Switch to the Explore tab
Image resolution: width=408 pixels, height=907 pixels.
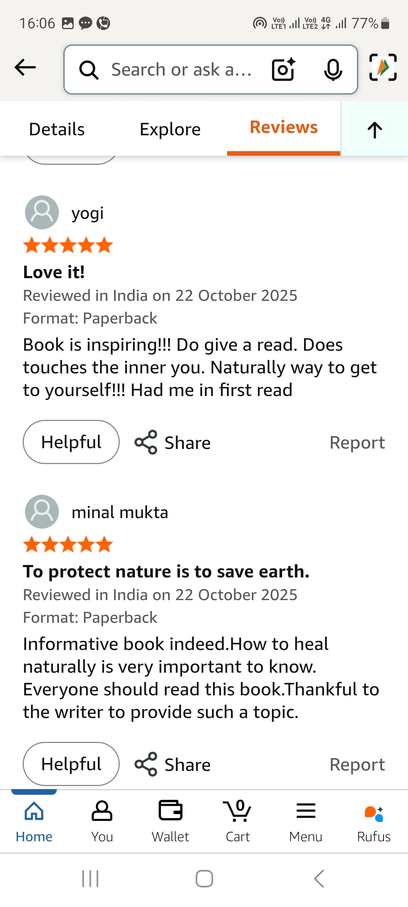[170, 129]
